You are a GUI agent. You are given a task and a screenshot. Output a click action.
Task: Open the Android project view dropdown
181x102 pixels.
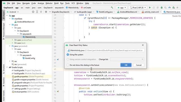[13, 12]
